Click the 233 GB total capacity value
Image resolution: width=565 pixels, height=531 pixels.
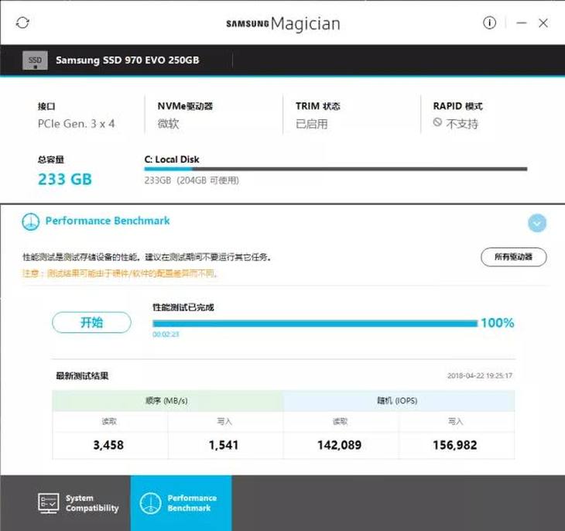click(x=65, y=179)
